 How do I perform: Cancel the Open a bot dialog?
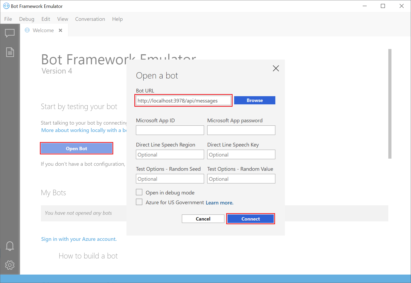click(x=203, y=218)
